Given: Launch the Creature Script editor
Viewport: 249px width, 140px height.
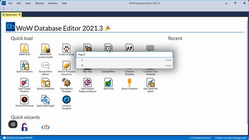Looking at the screenshot, I should pos(67,50).
